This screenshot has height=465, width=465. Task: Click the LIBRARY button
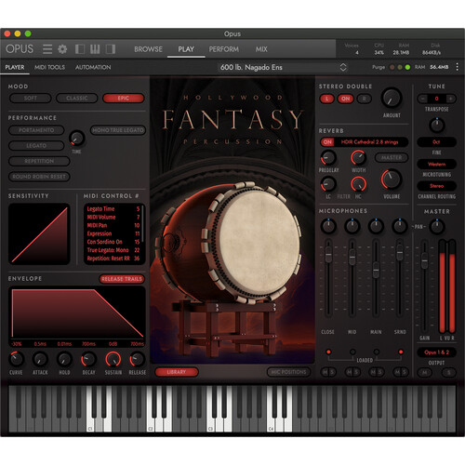coord(177,372)
